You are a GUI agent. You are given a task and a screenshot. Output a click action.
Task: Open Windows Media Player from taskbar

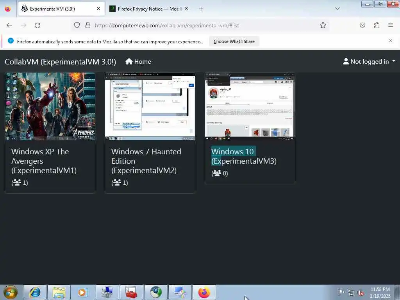click(x=82, y=292)
